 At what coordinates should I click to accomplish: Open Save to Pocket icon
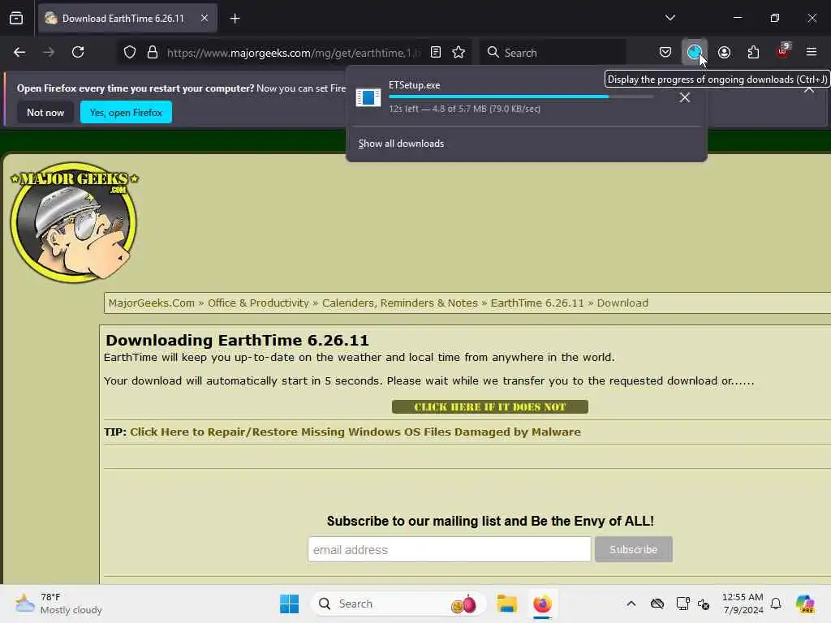pyautogui.click(x=665, y=52)
